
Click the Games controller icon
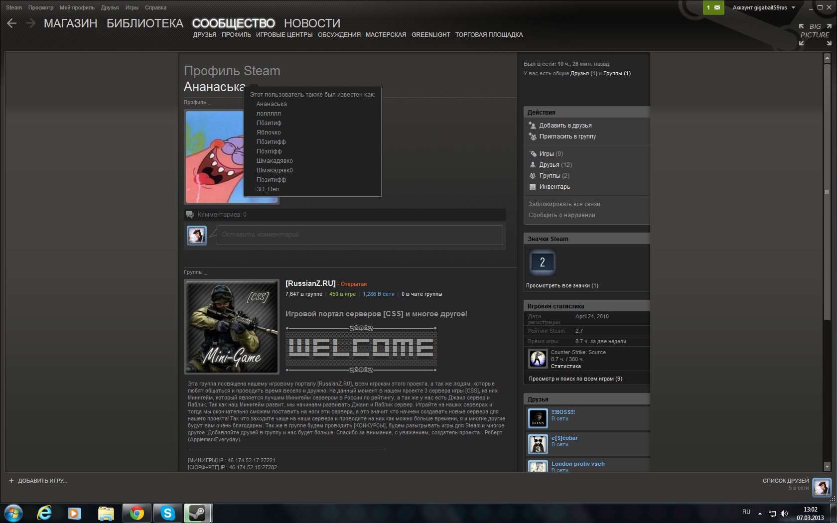point(533,154)
